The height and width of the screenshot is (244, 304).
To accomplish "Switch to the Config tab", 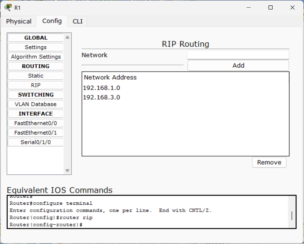I will [52, 21].
